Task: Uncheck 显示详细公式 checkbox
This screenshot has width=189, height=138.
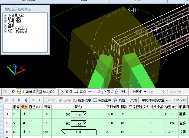Action: click(5, 31)
